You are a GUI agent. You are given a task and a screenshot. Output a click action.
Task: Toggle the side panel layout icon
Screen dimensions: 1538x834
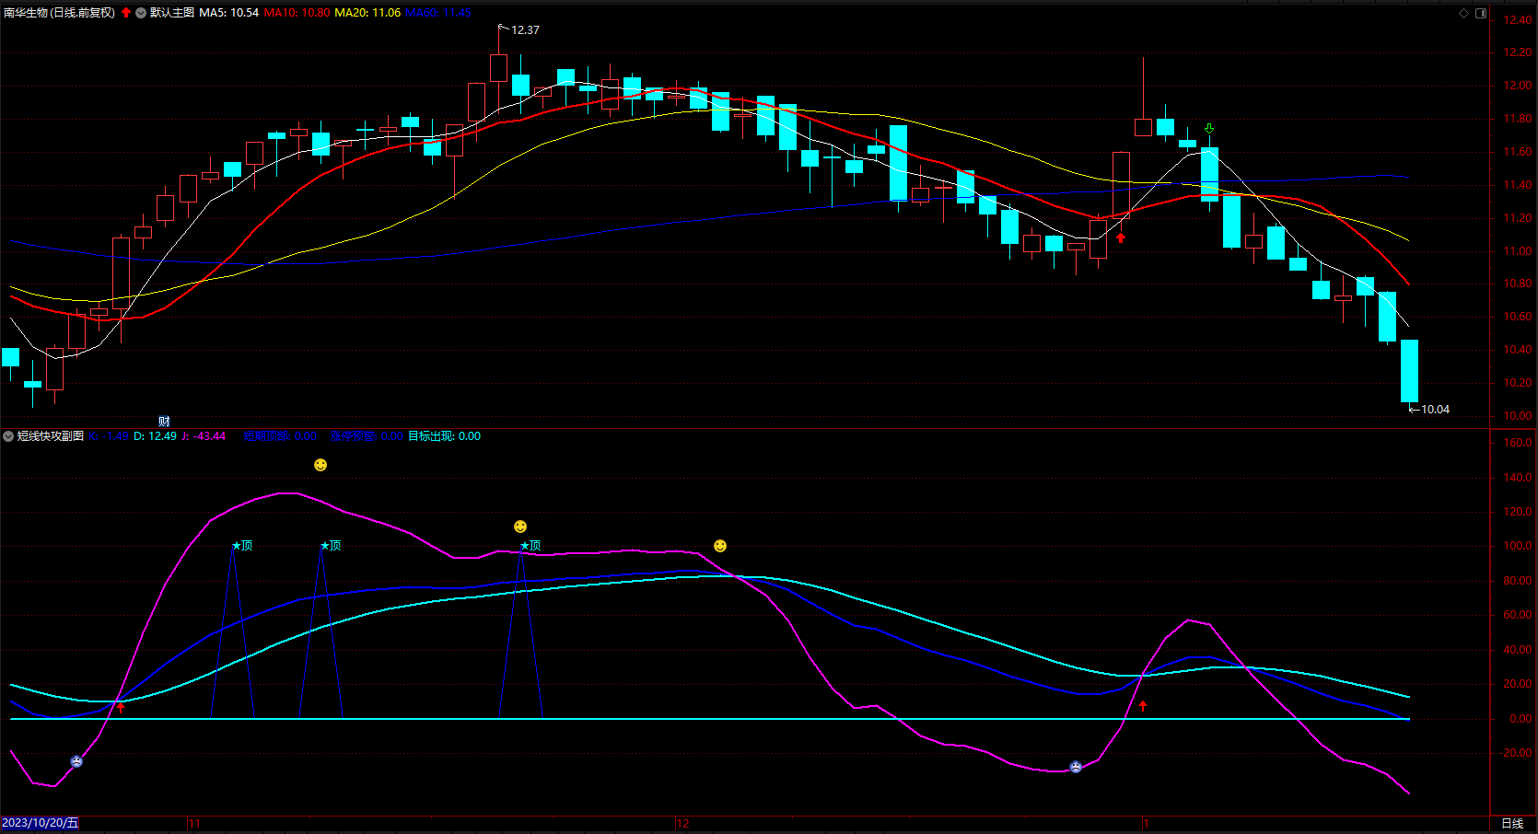(x=1481, y=13)
